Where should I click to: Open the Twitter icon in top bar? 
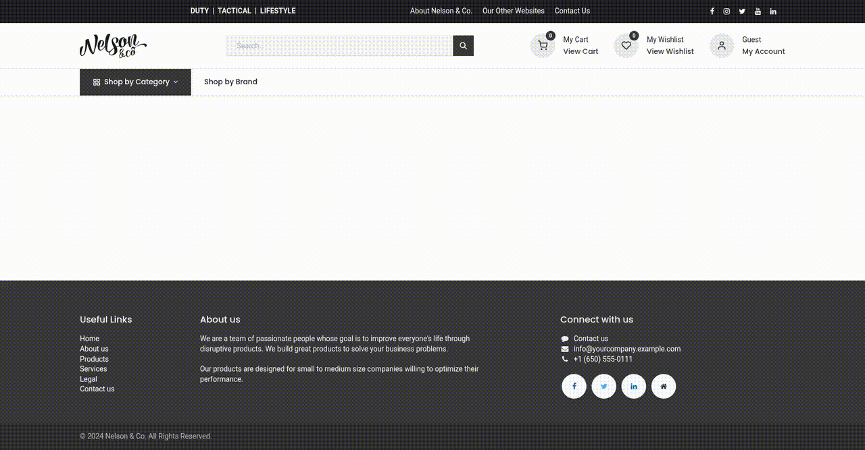(742, 11)
